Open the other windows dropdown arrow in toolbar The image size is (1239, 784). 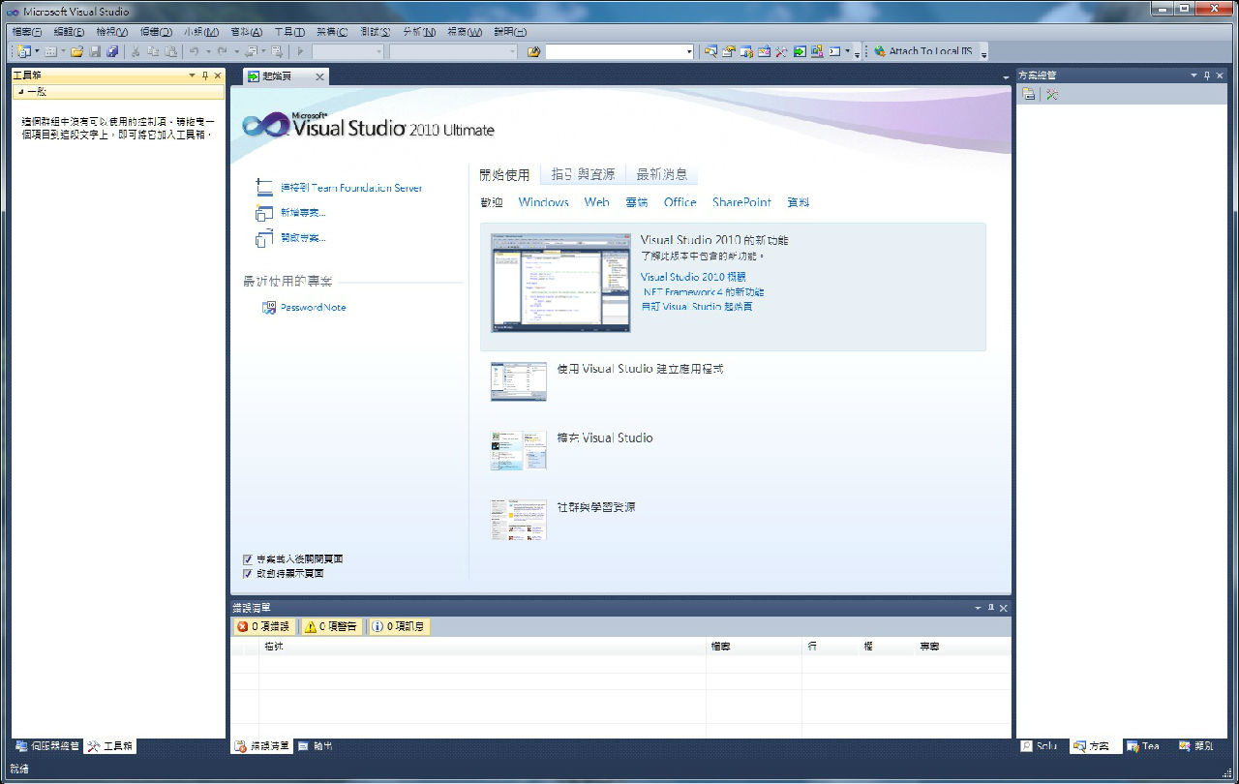coord(847,51)
